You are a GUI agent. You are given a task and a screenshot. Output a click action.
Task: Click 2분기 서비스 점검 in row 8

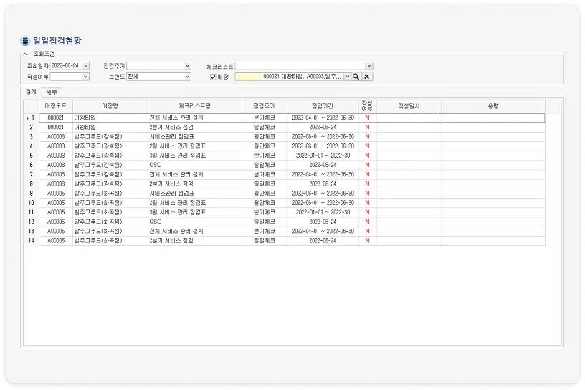click(171, 184)
